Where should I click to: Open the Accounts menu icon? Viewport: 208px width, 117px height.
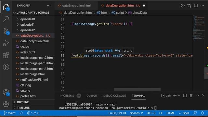[6, 92]
